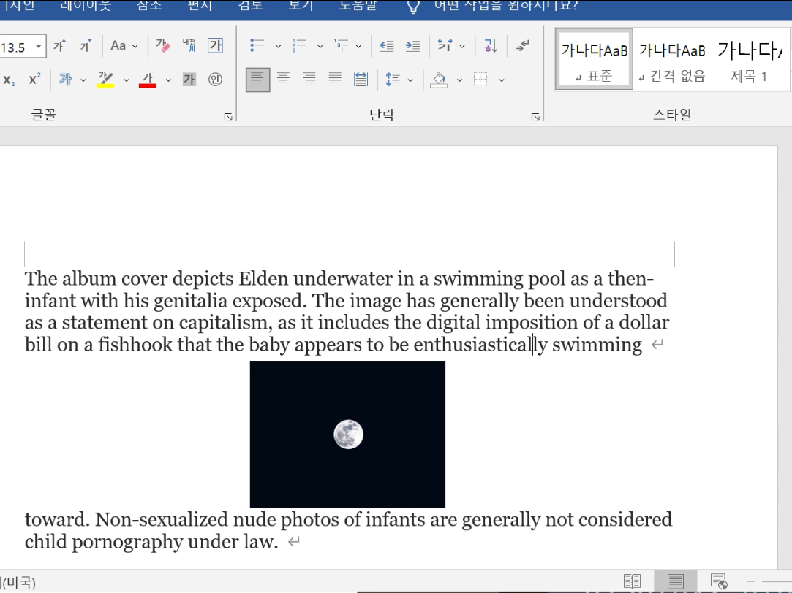792x593 pixels.
Task: Apply yellow text highlight color
Action: point(105,80)
